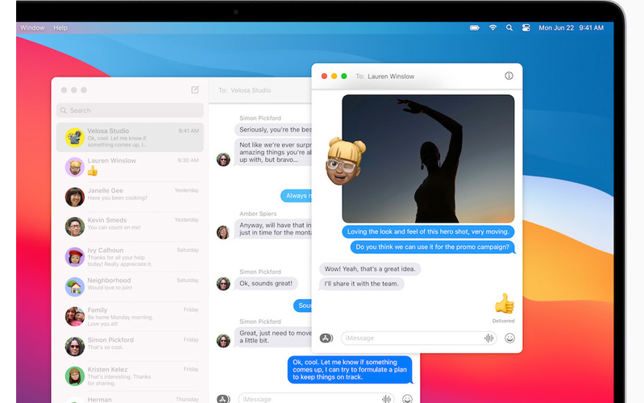Screen dimensions: 644x403
Task: Check battery status icon in menu bar
Action: pyautogui.click(x=475, y=27)
